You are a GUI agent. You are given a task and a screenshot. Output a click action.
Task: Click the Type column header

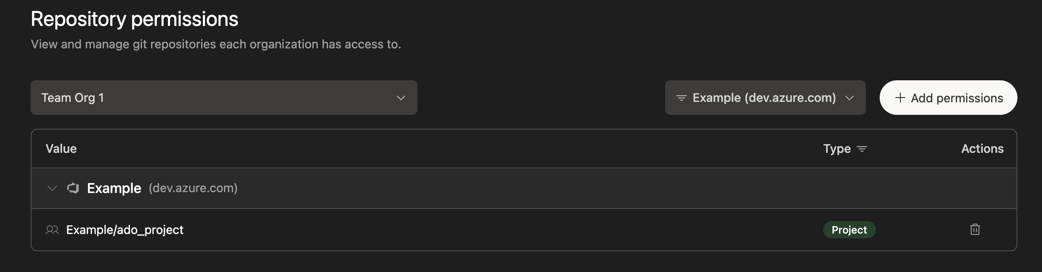click(x=837, y=149)
